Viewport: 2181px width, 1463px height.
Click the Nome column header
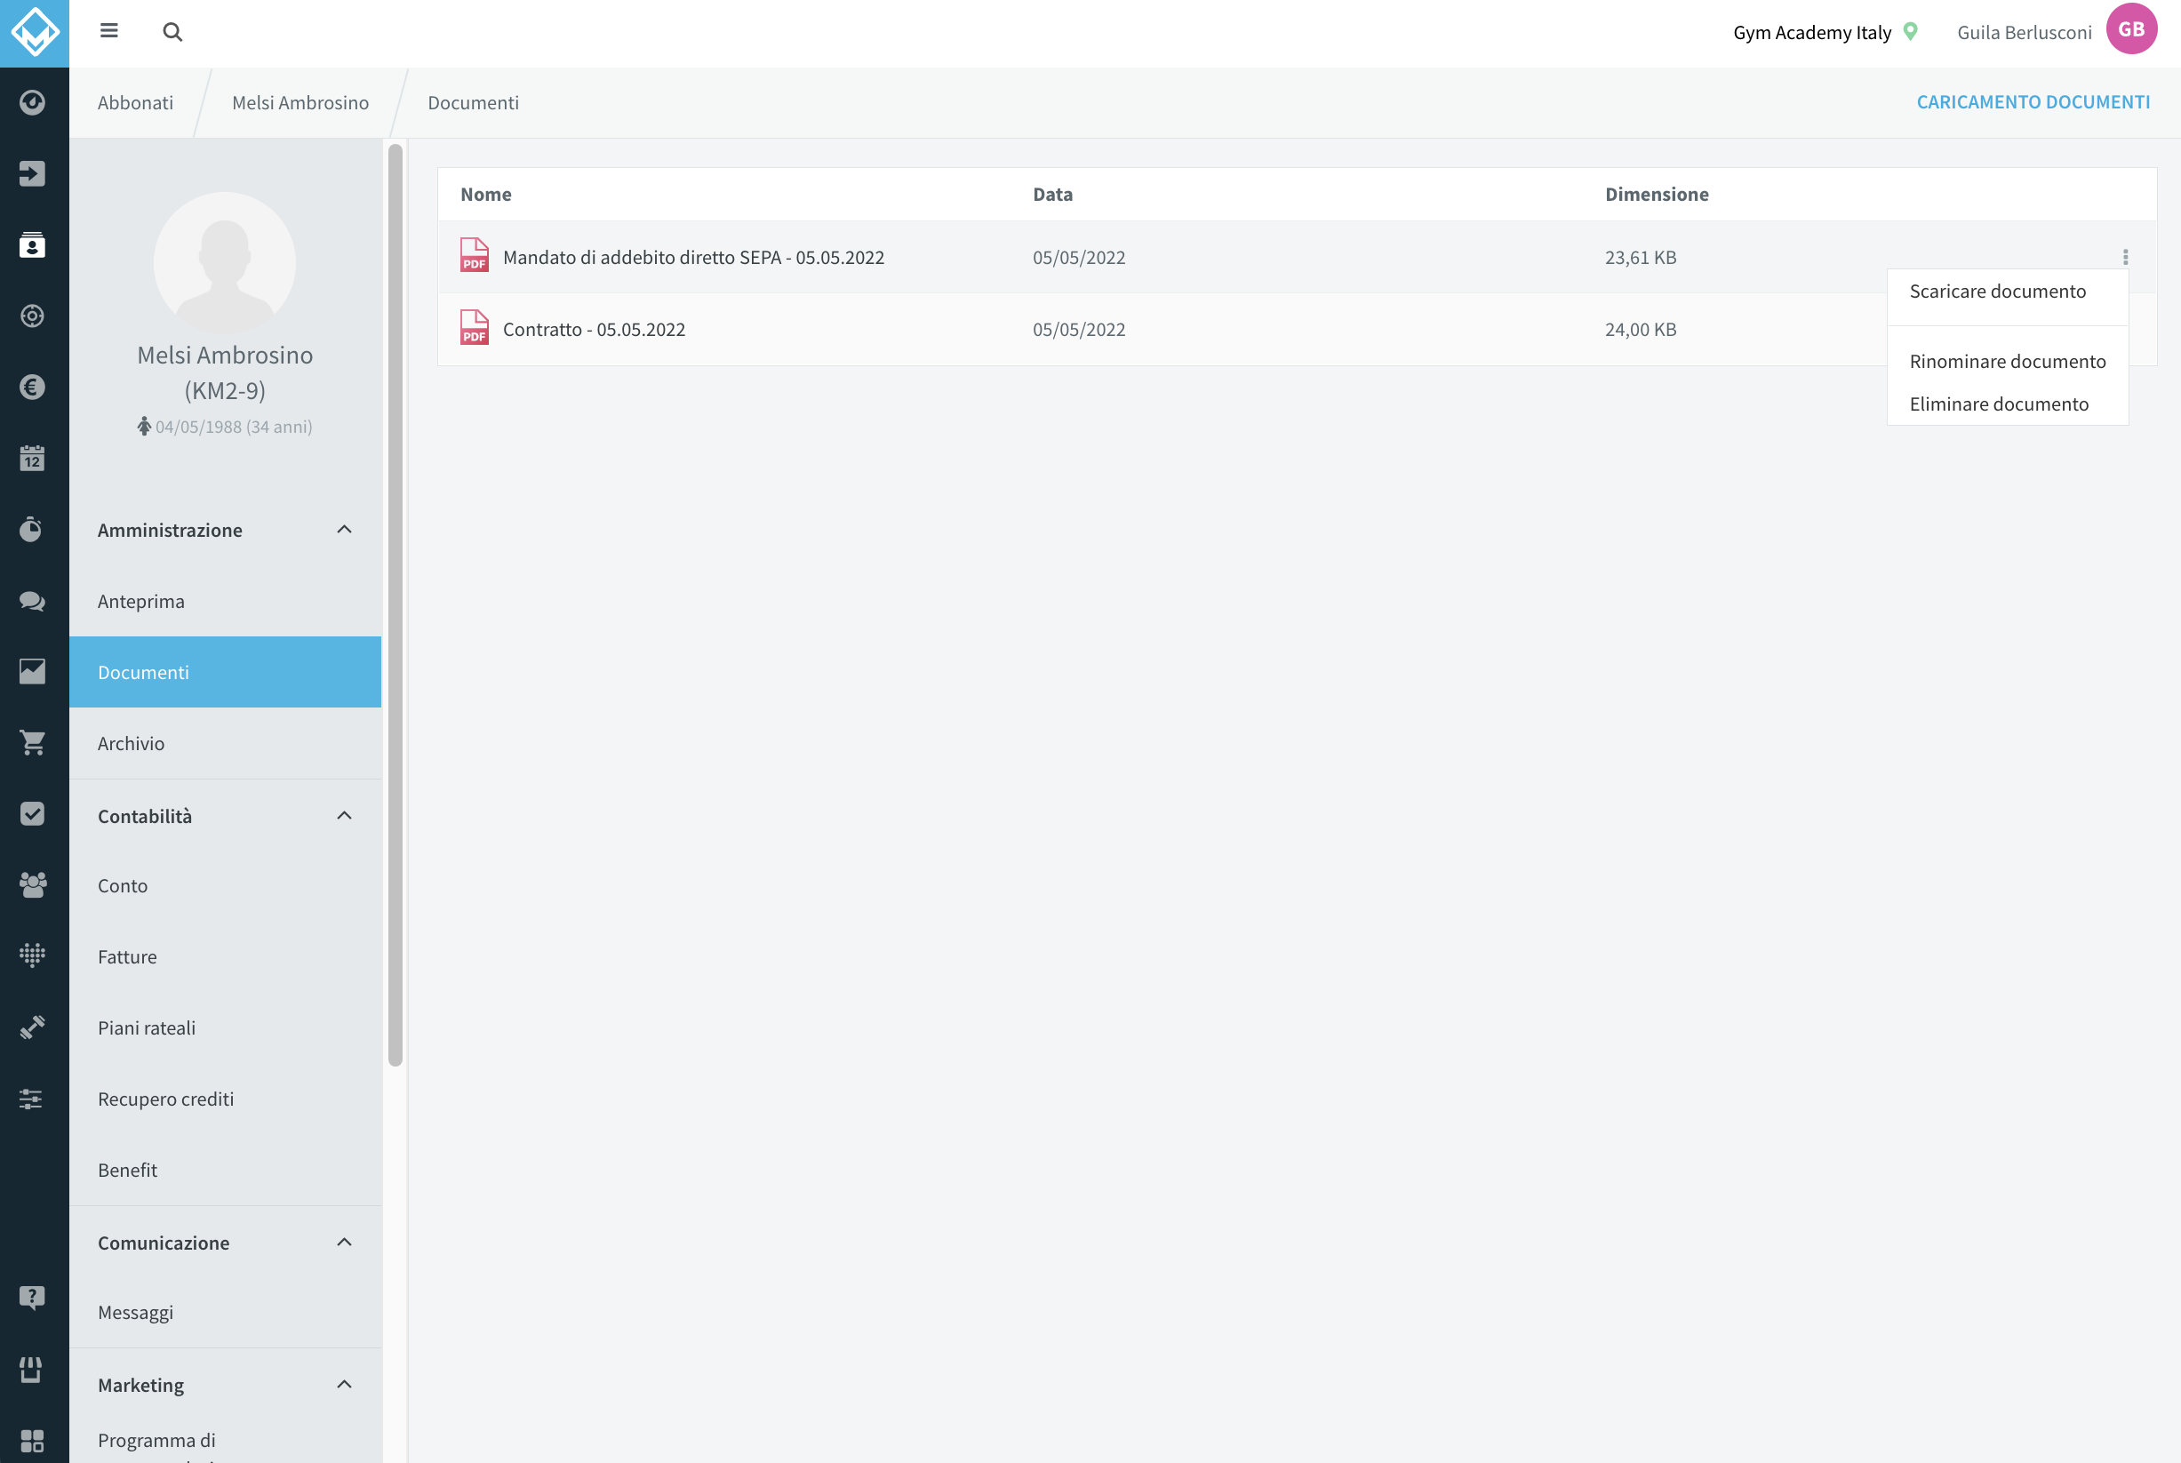[486, 194]
